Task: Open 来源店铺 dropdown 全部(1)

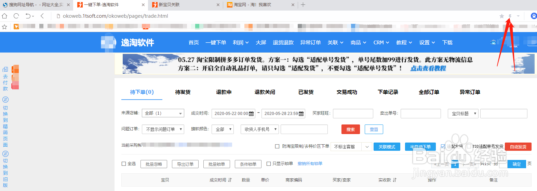Action: tap(163, 113)
